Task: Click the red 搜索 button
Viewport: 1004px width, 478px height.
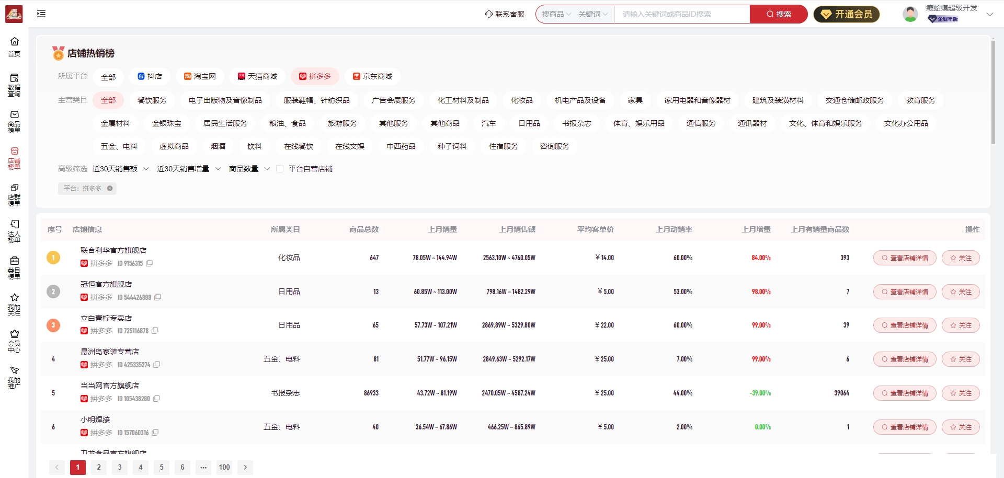Action: (779, 14)
